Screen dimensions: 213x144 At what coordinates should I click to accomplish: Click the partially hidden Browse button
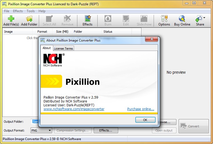point(168,122)
